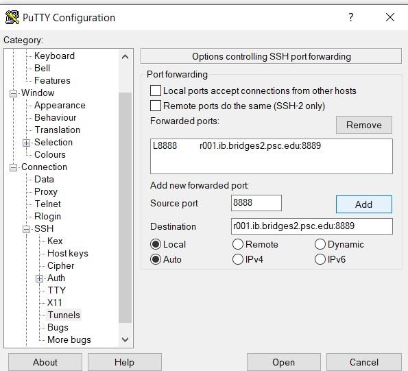Screen dimensions: 408x371
Task: Open the More bugs category
Action: coord(69,339)
